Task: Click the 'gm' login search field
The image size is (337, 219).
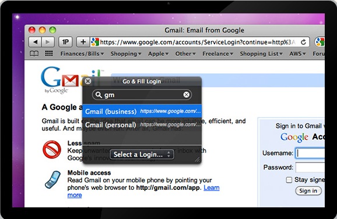Action: point(142,95)
